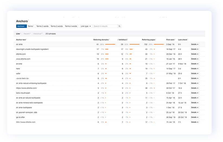Click last check '9 Nov '18' value
Image resolution: width=223 pixels, height=142 pixels.
click(x=182, y=64)
